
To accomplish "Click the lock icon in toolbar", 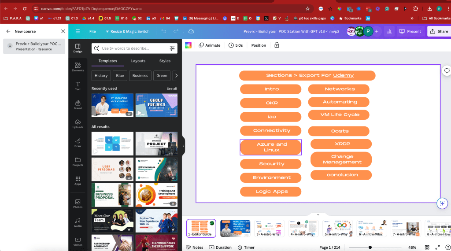I will pyautogui.click(x=277, y=45).
